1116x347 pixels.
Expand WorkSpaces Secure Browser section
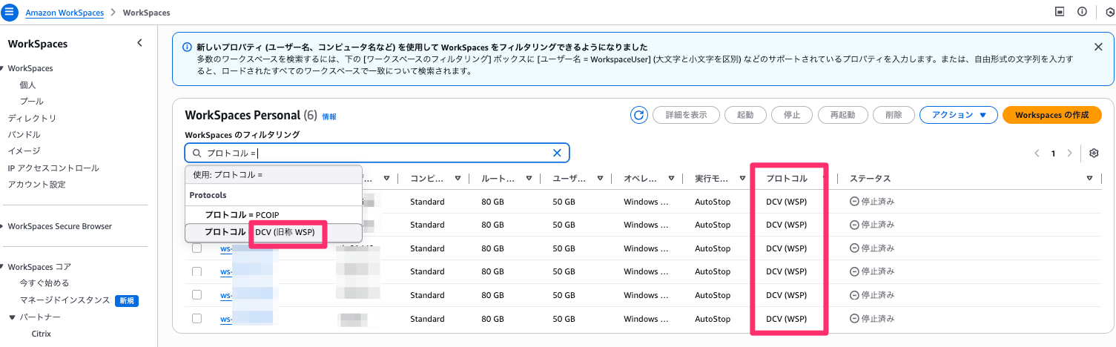pos(3,226)
